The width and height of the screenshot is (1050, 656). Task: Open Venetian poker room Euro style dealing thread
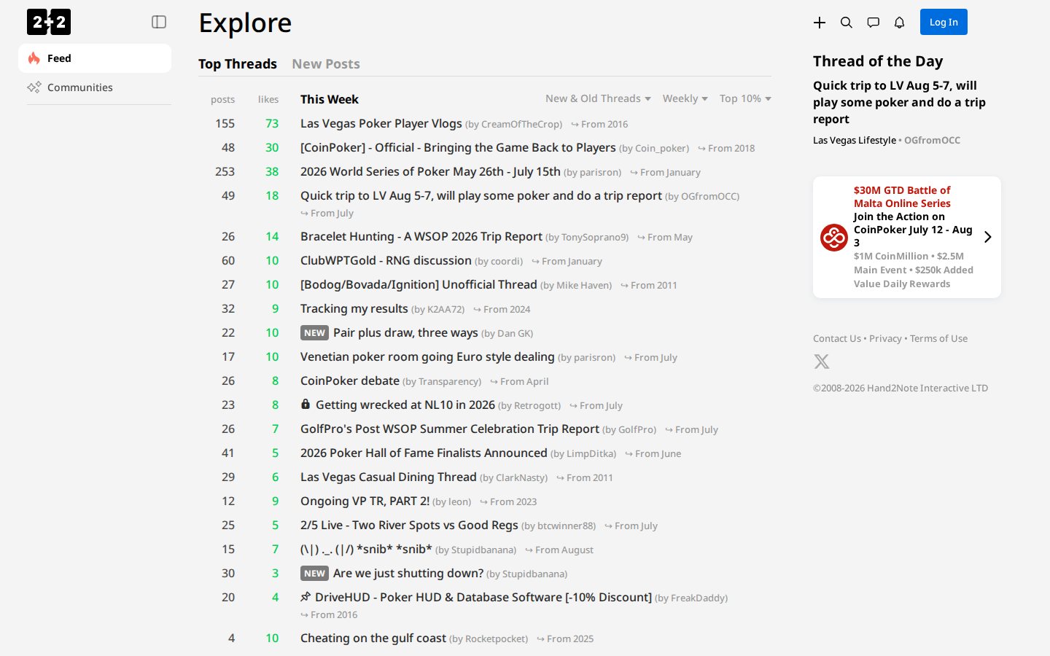point(427,356)
